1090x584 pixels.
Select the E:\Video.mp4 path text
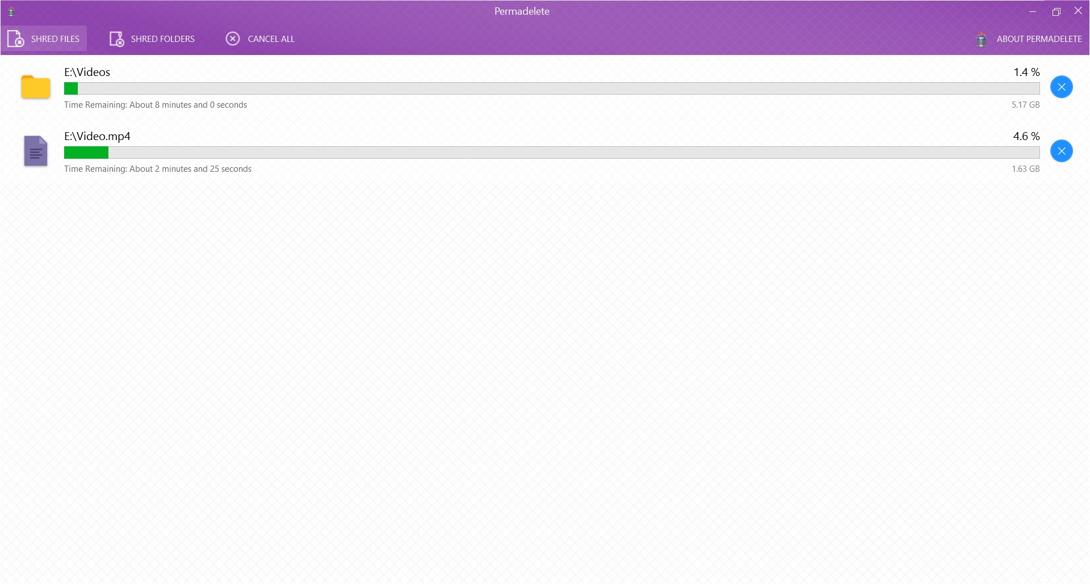(97, 136)
